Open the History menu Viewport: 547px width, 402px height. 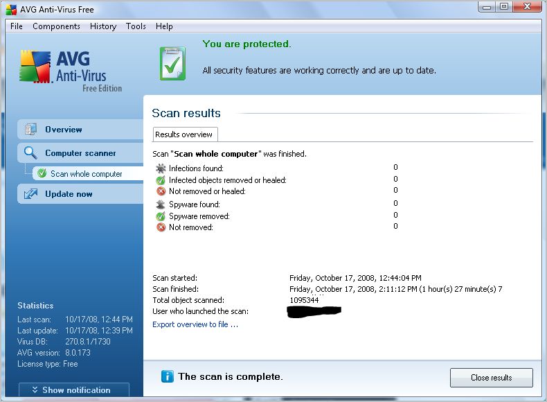pyautogui.click(x=103, y=26)
